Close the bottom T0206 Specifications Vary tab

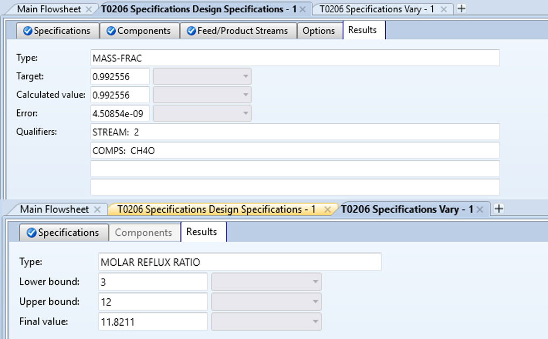click(x=480, y=209)
